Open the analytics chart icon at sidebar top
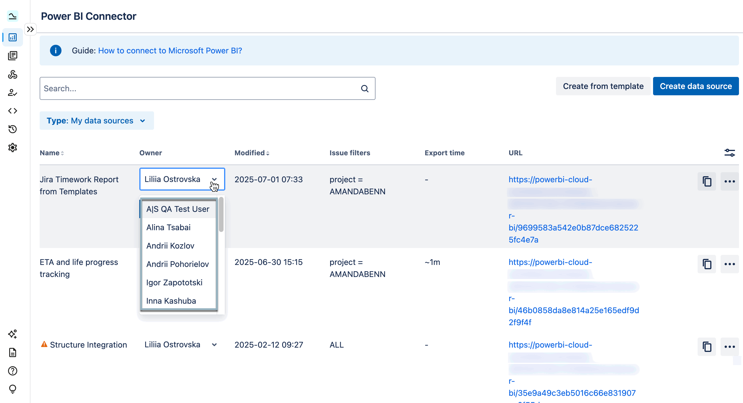Viewport: 743px width, 403px height. [x=13, y=16]
